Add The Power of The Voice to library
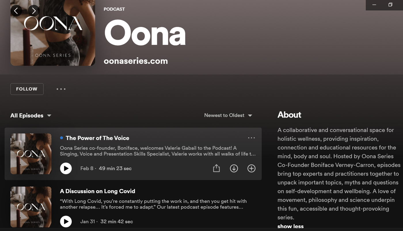The width and height of the screenshot is (403, 231). pos(251,168)
